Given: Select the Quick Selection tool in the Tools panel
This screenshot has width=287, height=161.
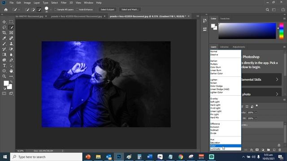Looking at the screenshot, I should coord(11,27).
